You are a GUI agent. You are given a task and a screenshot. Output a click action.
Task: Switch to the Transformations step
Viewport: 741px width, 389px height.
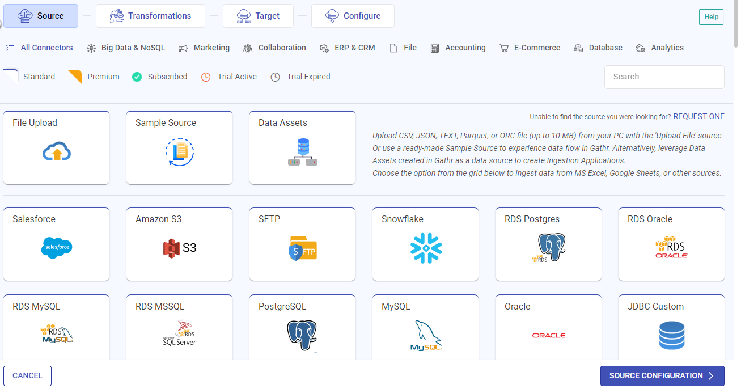pos(150,15)
